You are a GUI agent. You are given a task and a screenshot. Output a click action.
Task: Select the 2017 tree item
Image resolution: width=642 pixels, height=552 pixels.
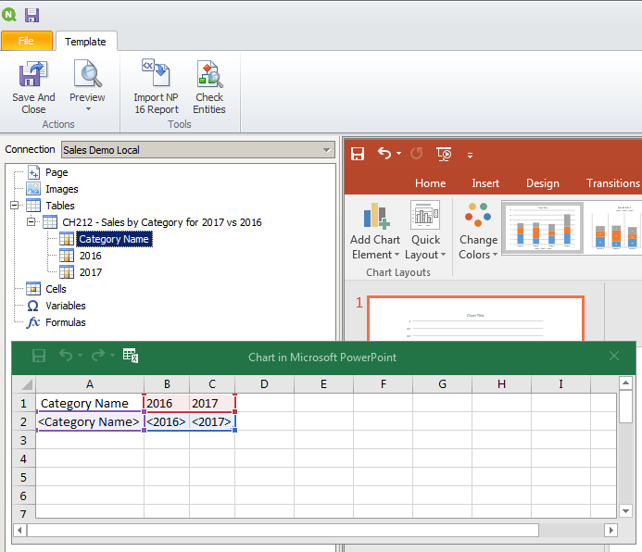[90, 272]
